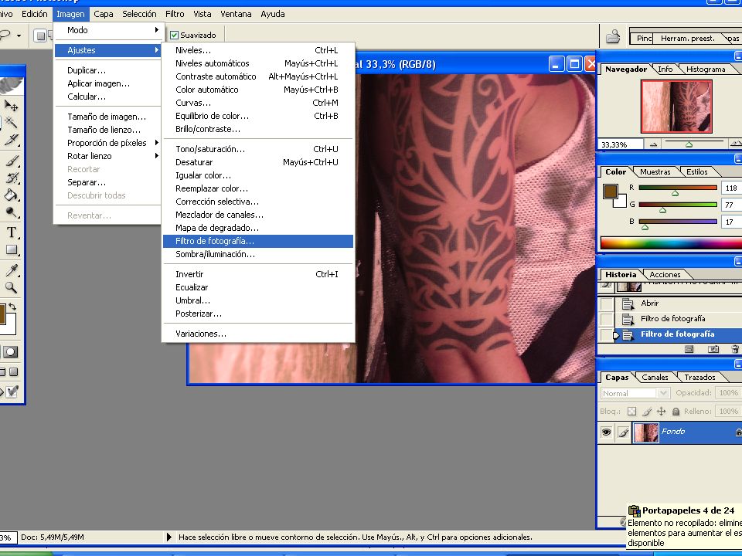Click the Navigator zoom out icon
Screen dimensions: 742x556
tap(654, 144)
